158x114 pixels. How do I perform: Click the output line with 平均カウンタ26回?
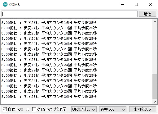point(49,75)
